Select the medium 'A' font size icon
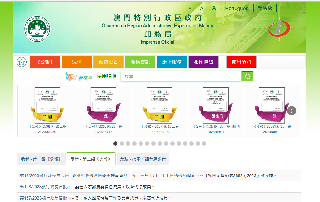The width and height of the screenshot is (320, 202). pyautogui.click(x=202, y=8)
